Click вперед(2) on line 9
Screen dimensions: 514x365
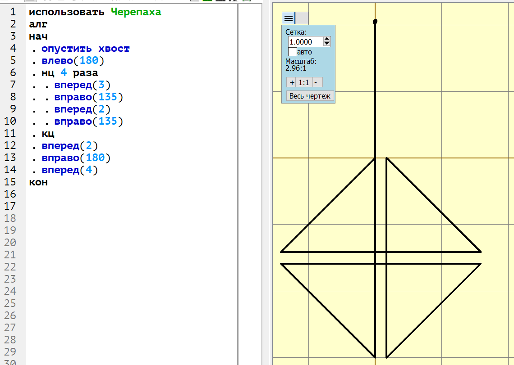(82, 109)
